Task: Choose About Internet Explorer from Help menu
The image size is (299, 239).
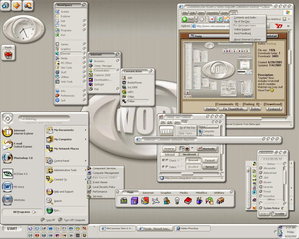Action: tap(247, 40)
